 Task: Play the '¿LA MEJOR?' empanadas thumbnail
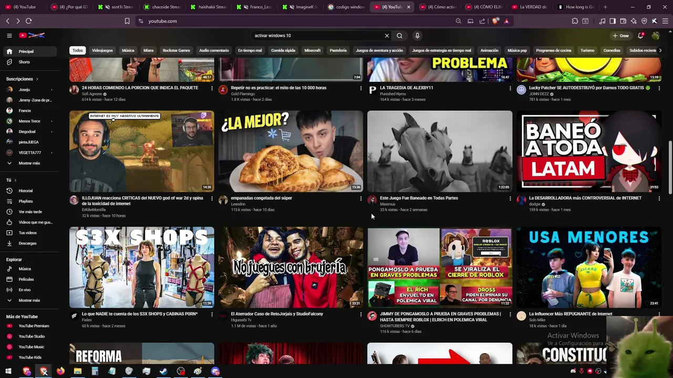tap(291, 151)
